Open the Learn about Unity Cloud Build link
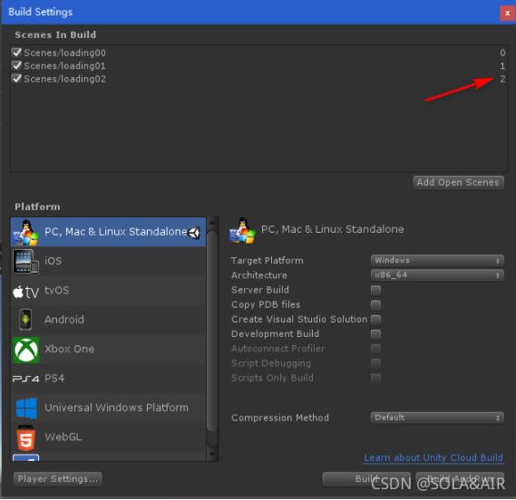Screen dimensions: 516x500 coord(433,457)
